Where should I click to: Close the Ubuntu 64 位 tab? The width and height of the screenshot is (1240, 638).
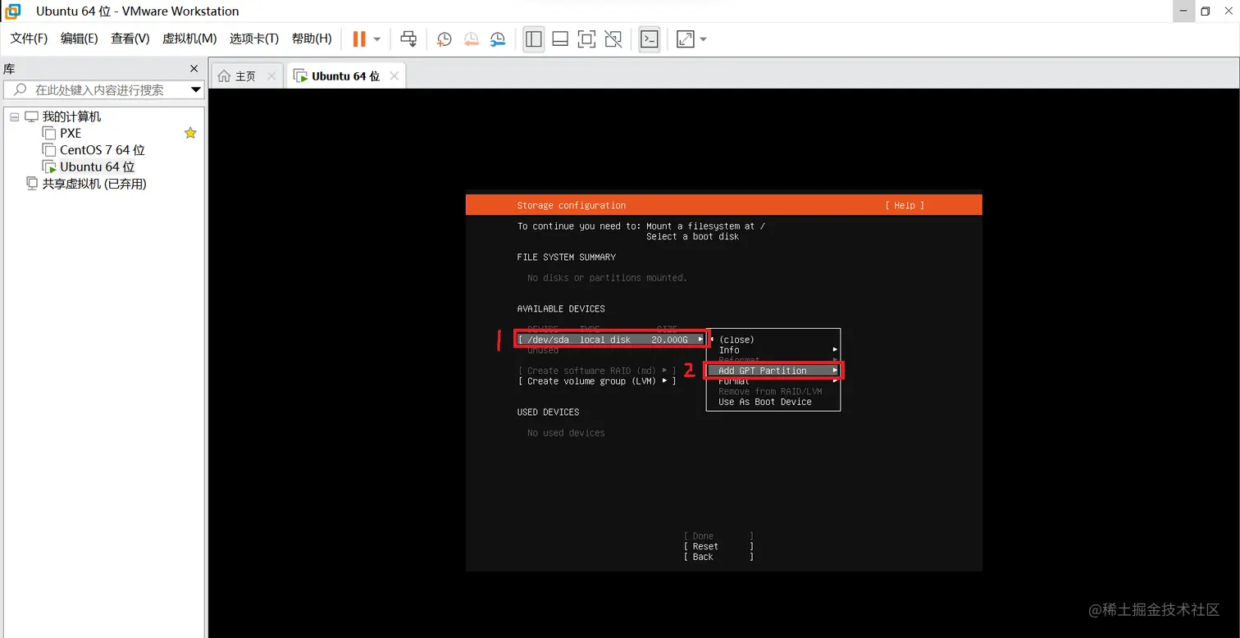(394, 76)
